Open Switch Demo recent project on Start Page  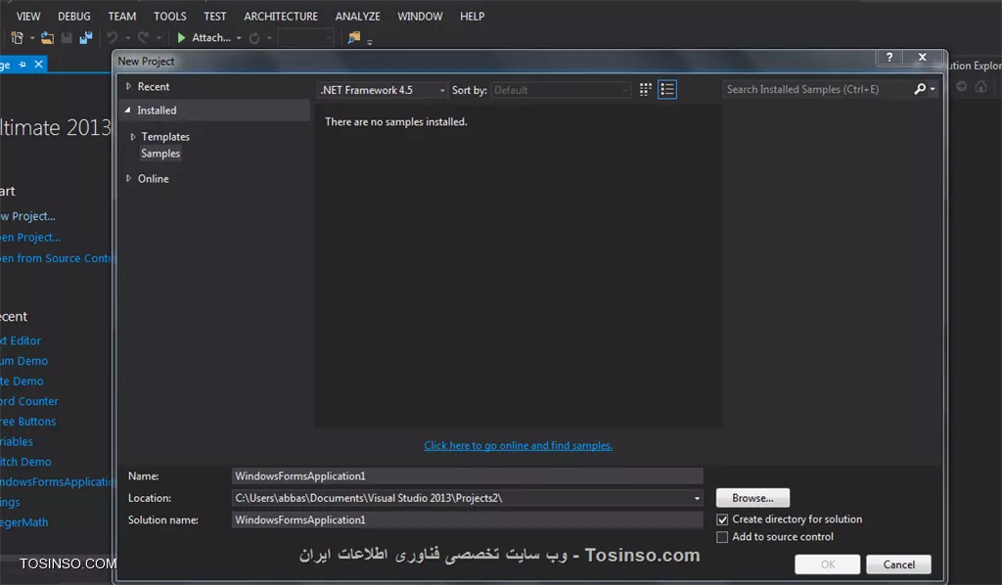[x=25, y=462]
